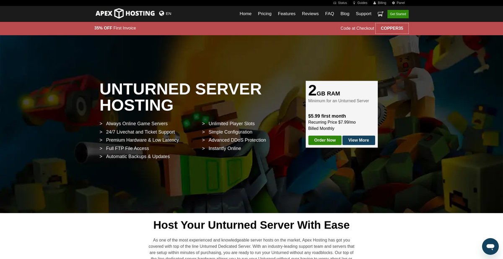This screenshot has height=259, width=503.
Task: Open the Features menu item
Action: click(287, 14)
